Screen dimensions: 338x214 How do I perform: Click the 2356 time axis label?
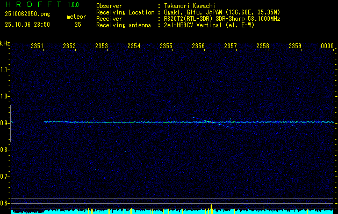(x=198, y=46)
